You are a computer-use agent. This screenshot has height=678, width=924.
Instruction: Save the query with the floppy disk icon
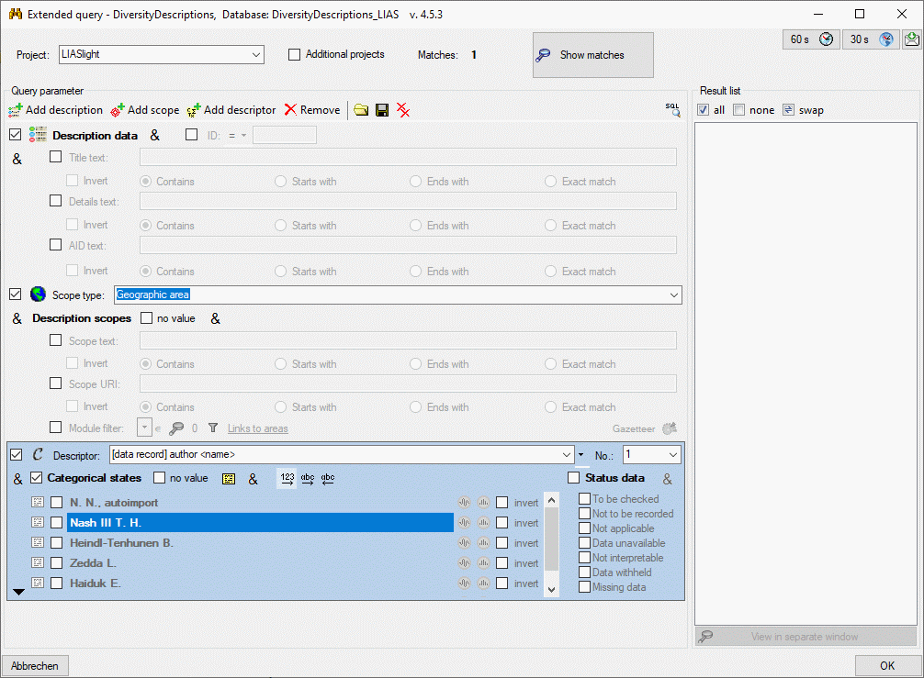click(x=382, y=110)
